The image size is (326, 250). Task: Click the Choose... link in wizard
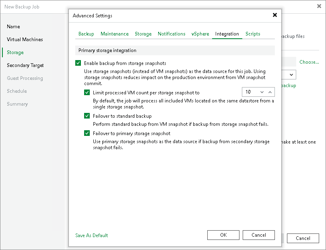coord(309,62)
